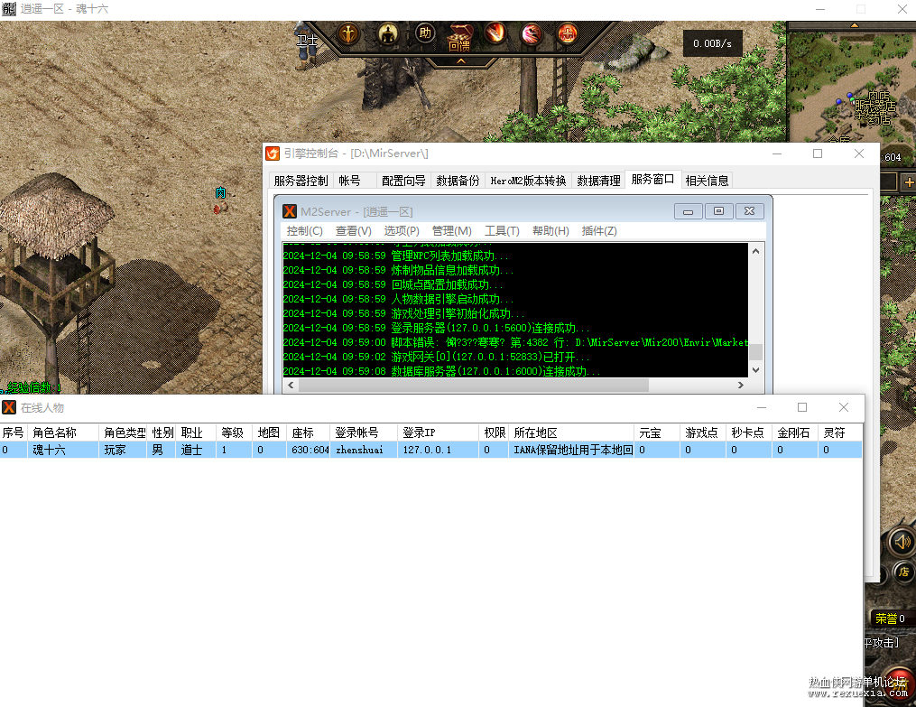Sort by the 序号 column header
Image resolution: width=916 pixels, height=707 pixels.
point(14,433)
